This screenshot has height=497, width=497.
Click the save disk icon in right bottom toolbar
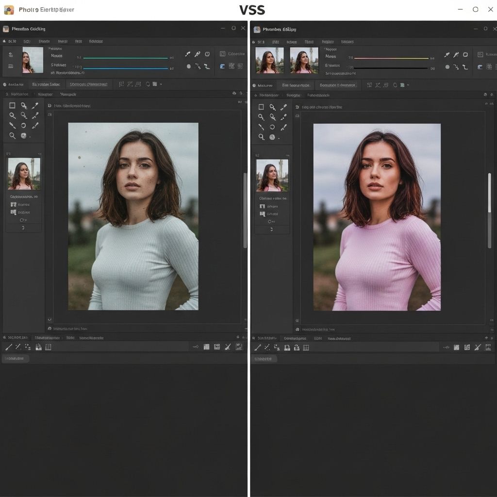pyautogui.click(x=287, y=348)
